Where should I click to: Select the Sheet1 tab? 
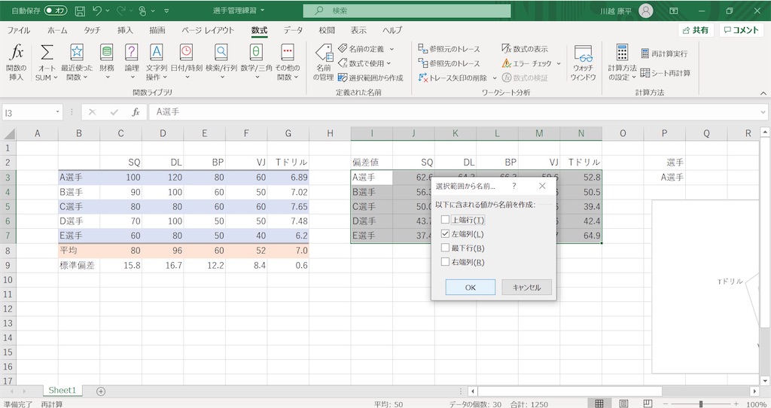tap(62, 390)
